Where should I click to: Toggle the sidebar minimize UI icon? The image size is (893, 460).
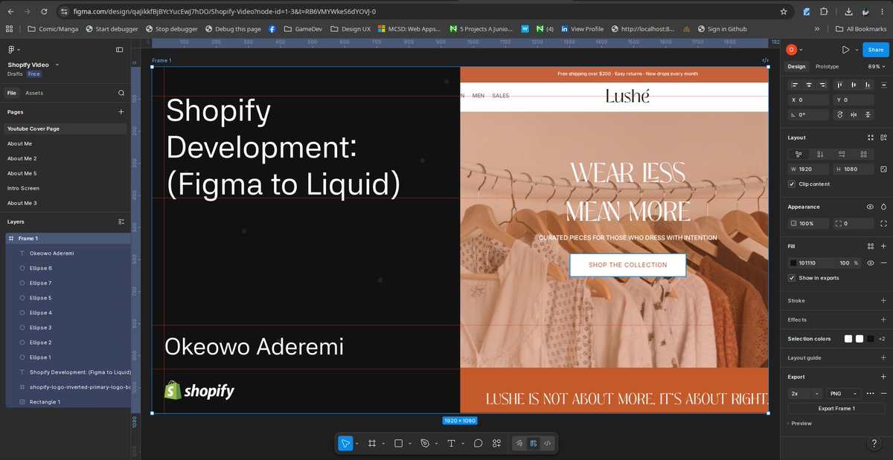pyautogui.click(x=120, y=50)
